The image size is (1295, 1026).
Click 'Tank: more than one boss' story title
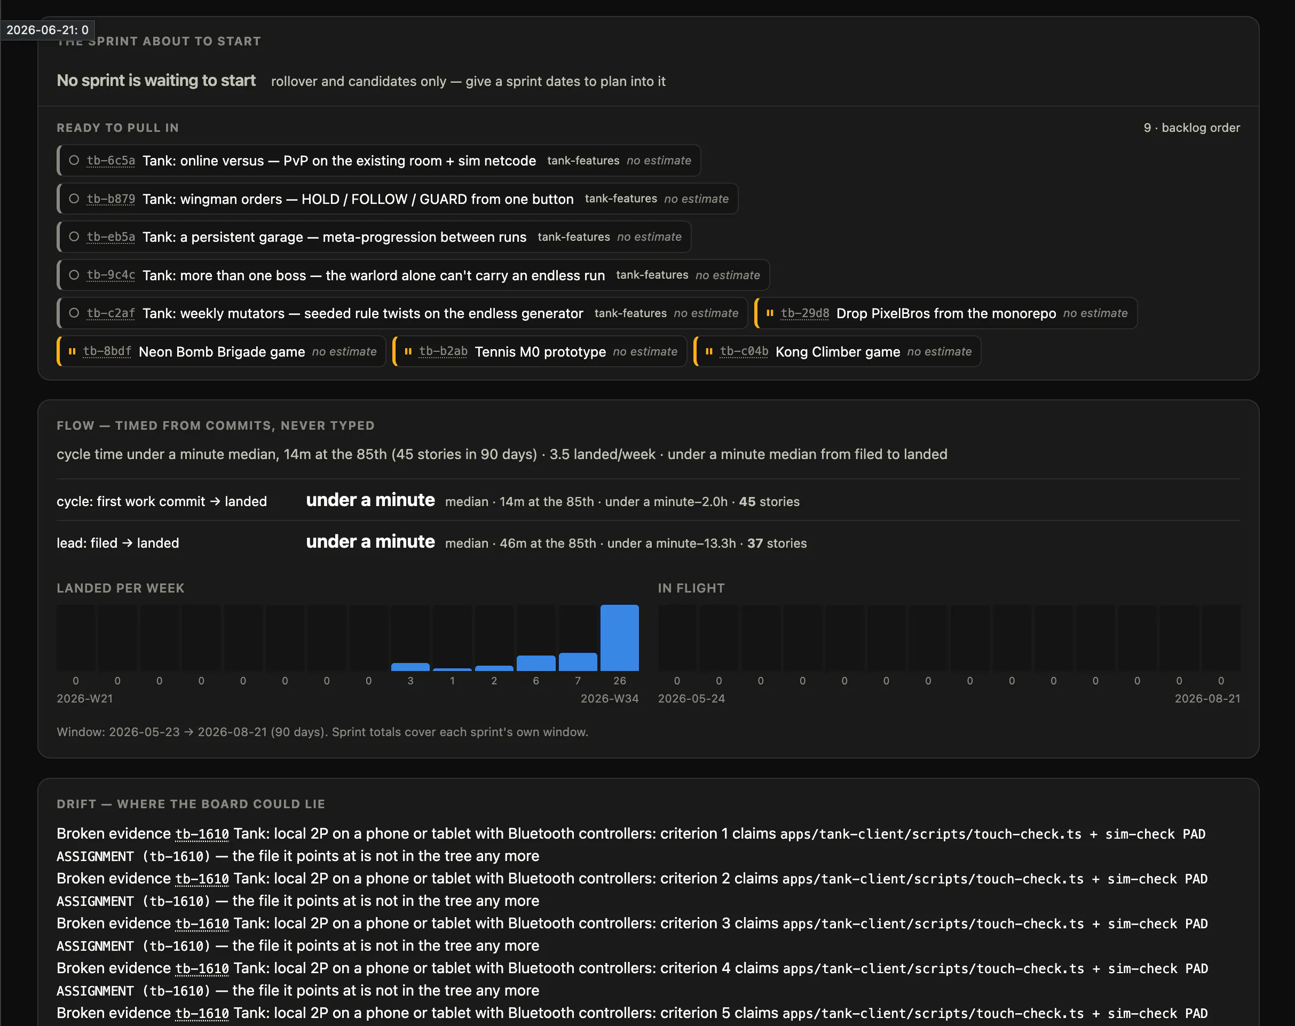tap(374, 275)
